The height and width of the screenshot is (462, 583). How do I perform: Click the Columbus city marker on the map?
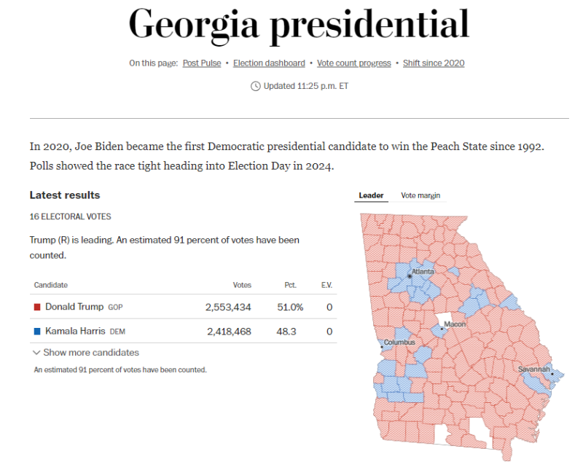pyautogui.click(x=381, y=348)
